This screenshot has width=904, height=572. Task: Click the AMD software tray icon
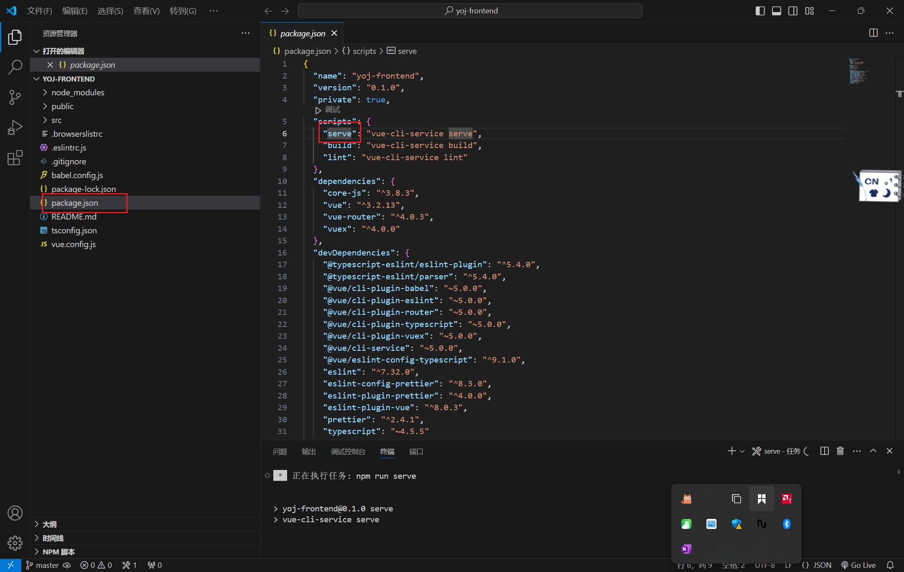786,499
